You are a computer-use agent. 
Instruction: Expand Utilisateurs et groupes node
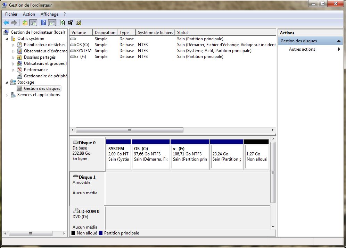(x=13, y=64)
